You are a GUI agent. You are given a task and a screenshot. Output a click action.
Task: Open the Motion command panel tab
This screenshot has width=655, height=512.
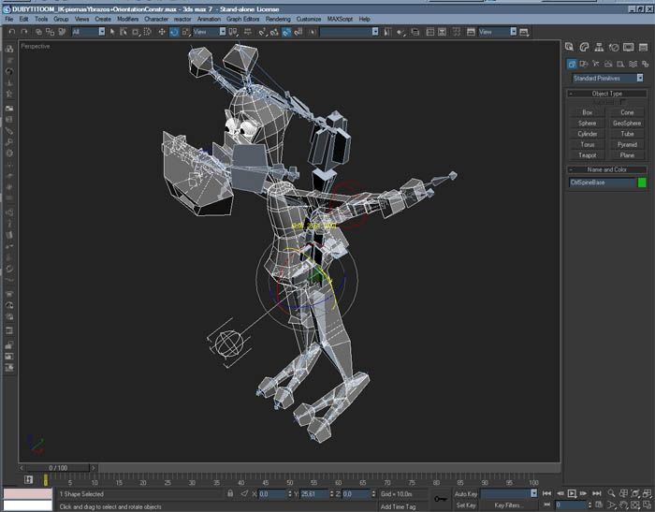coord(613,47)
